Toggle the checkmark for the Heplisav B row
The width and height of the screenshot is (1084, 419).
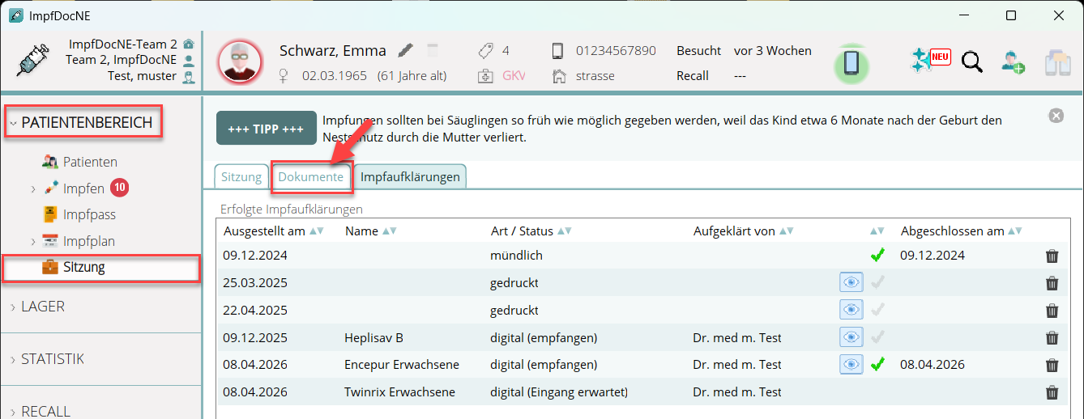pyautogui.click(x=877, y=337)
